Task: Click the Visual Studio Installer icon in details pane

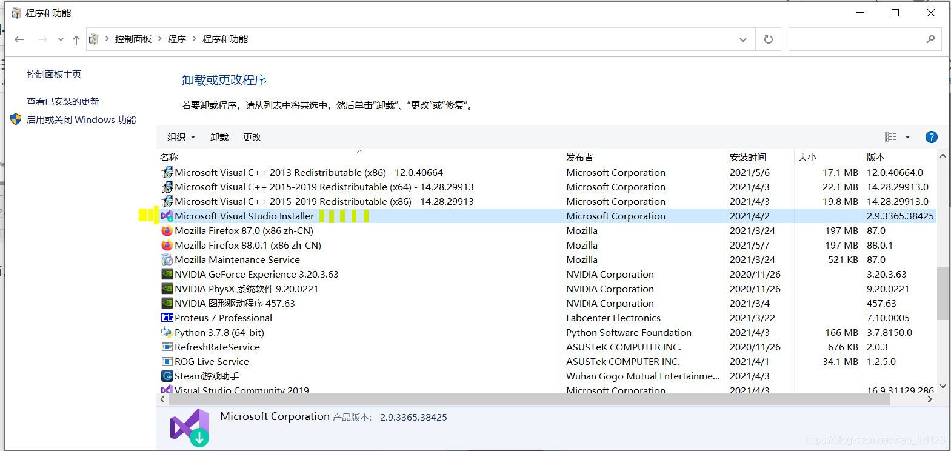Action: pos(190,428)
